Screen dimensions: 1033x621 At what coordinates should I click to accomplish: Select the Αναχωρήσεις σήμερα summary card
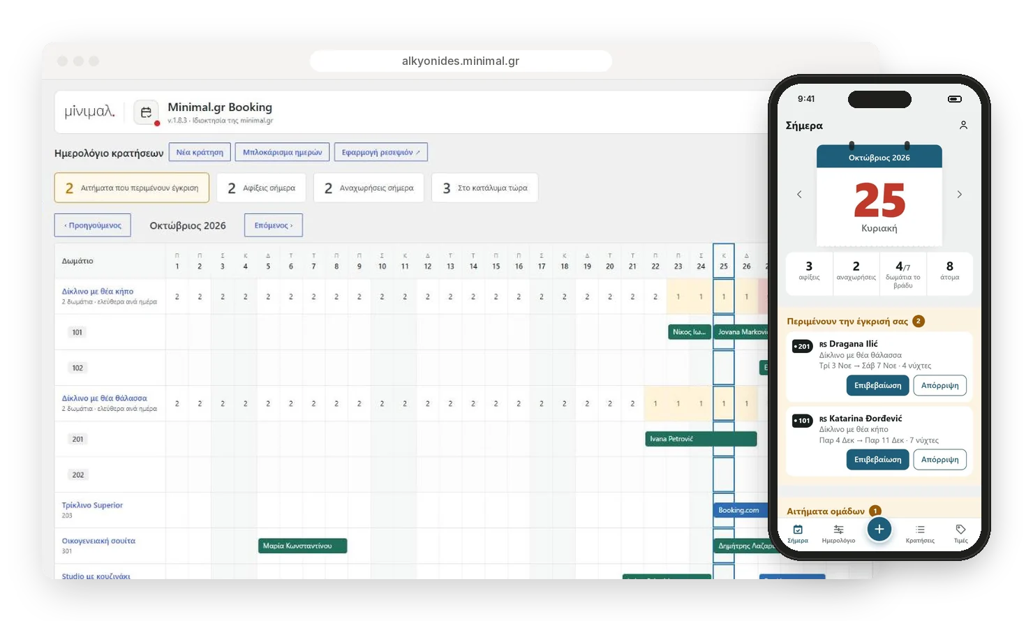[x=369, y=188]
